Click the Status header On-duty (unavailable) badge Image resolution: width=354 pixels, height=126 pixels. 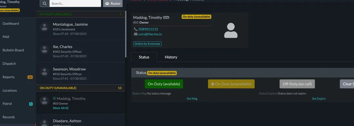162,73
